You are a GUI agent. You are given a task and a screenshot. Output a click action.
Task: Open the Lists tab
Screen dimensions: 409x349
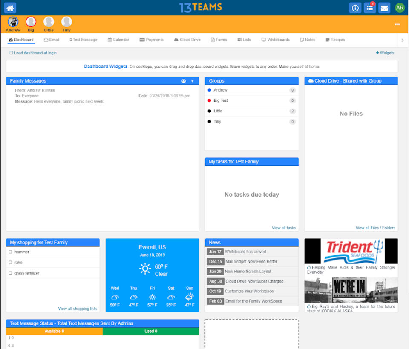click(x=244, y=40)
